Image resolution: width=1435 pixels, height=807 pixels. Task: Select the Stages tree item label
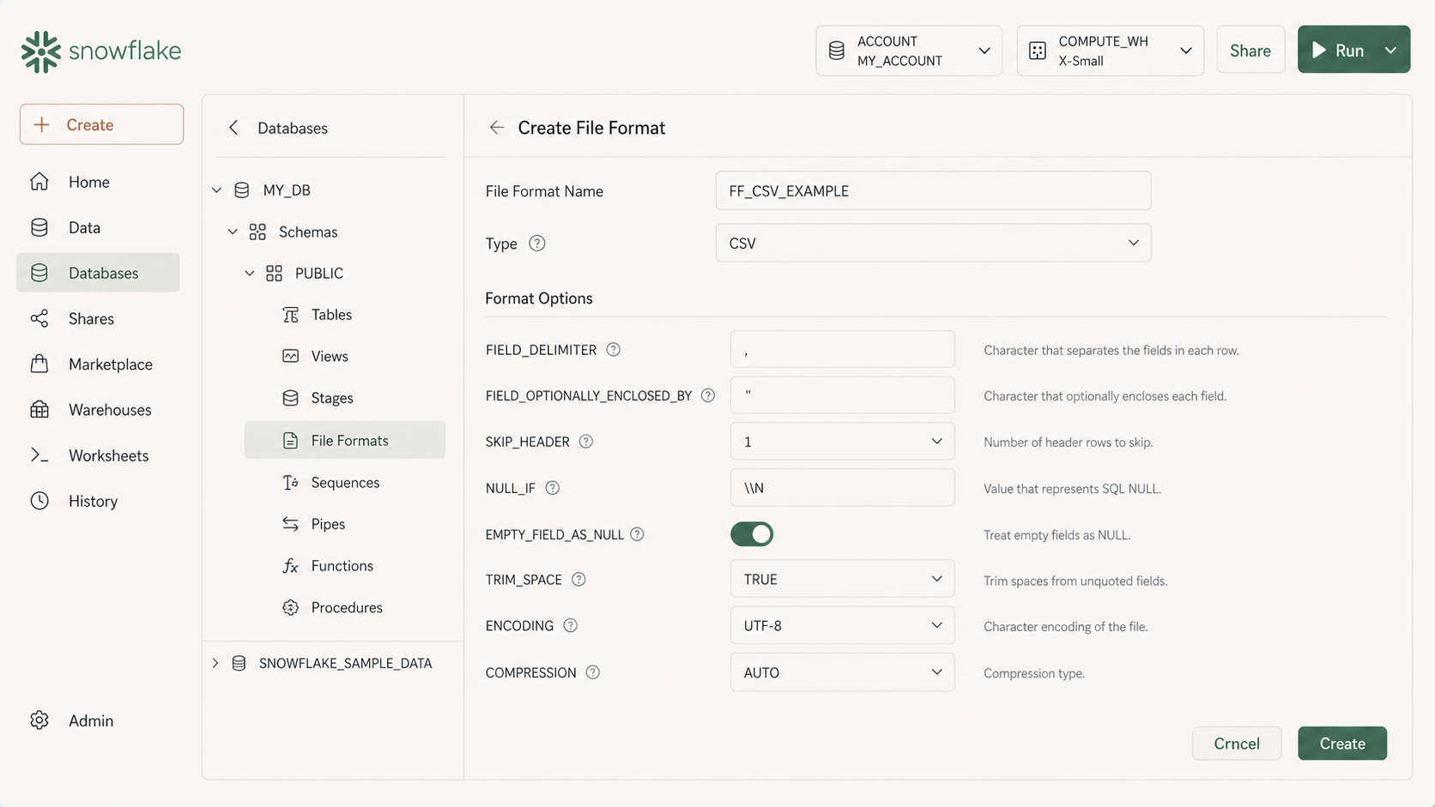click(332, 398)
